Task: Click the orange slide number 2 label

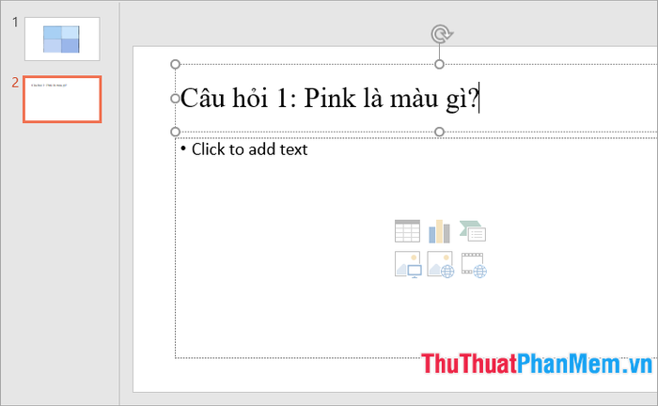Action: (x=15, y=83)
